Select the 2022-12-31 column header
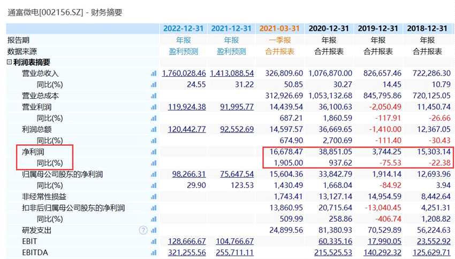This screenshot has width=455, height=259. coord(183,28)
